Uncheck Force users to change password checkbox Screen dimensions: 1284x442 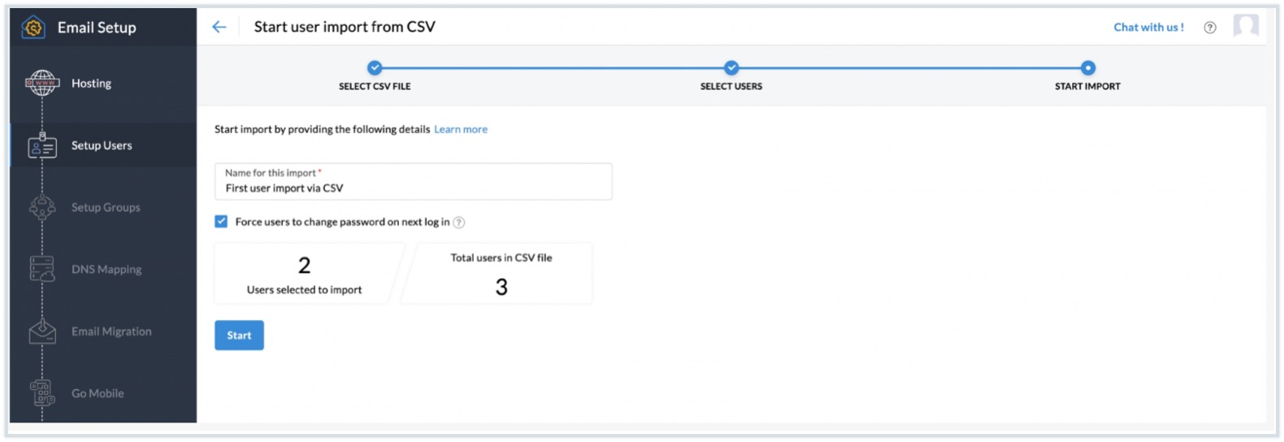[x=221, y=221]
